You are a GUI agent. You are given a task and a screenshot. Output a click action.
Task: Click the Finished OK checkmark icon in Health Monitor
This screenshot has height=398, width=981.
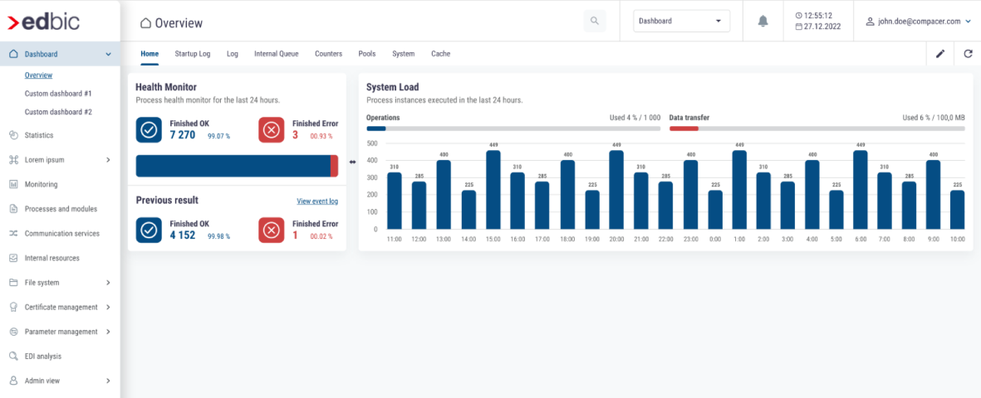[x=149, y=129]
